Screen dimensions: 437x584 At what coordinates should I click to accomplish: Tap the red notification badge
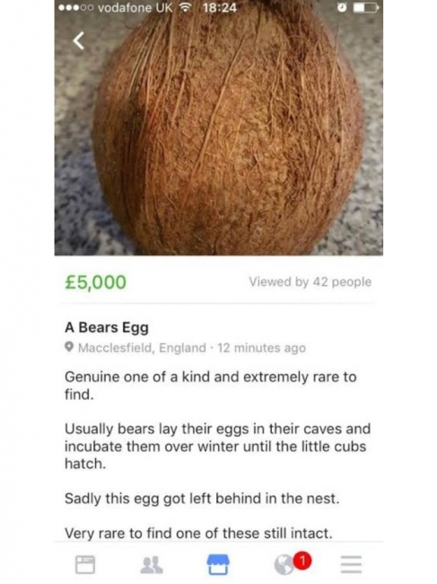pos(302,561)
